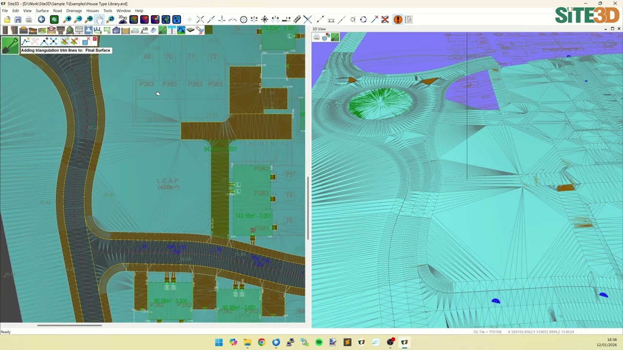Screen dimensions: 623x350
Task: Open File Explorer from the taskbar
Action: (x=247, y=342)
